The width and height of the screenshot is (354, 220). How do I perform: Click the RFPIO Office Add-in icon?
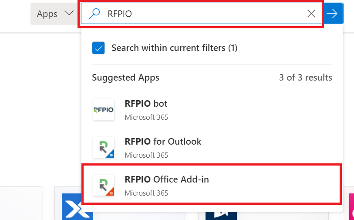(x=104, y=185)
